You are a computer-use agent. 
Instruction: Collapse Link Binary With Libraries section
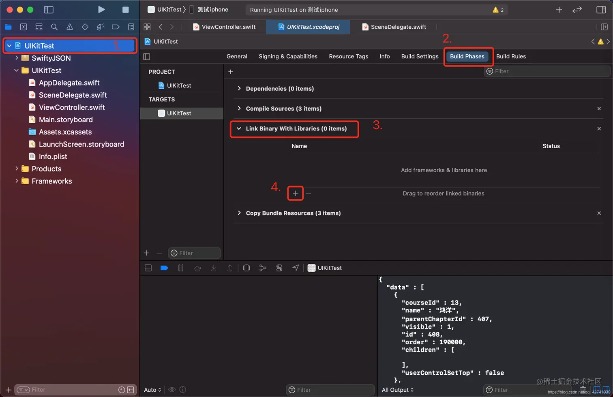pyautogui.click(x=239, y=128)
